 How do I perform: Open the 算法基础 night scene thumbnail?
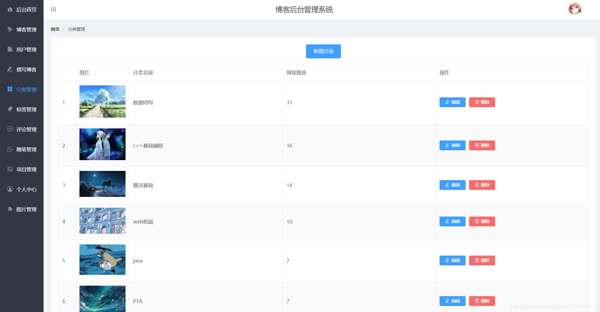pyautogui.click(x=102, y=184)
